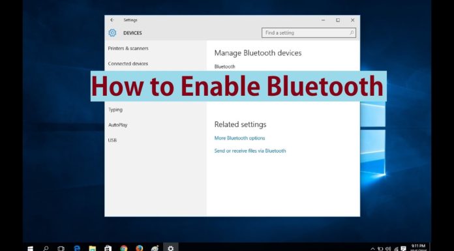454x251 pixels.
Task: Open the Store from taskbar
Action: coord(108,248)
